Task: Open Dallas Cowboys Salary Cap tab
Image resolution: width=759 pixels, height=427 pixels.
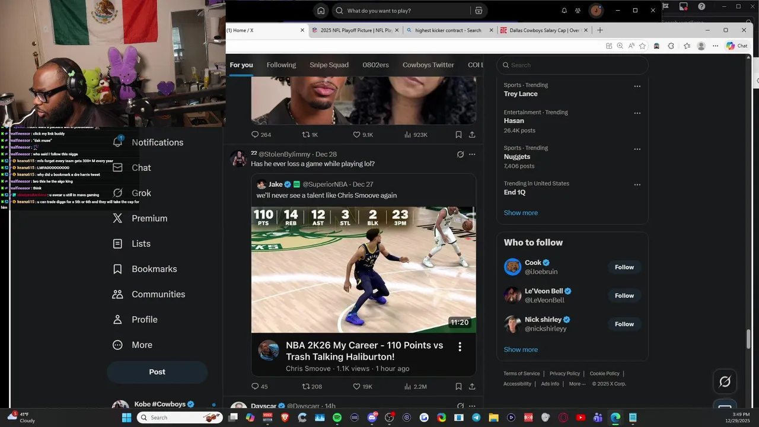Action: [544, 30]
